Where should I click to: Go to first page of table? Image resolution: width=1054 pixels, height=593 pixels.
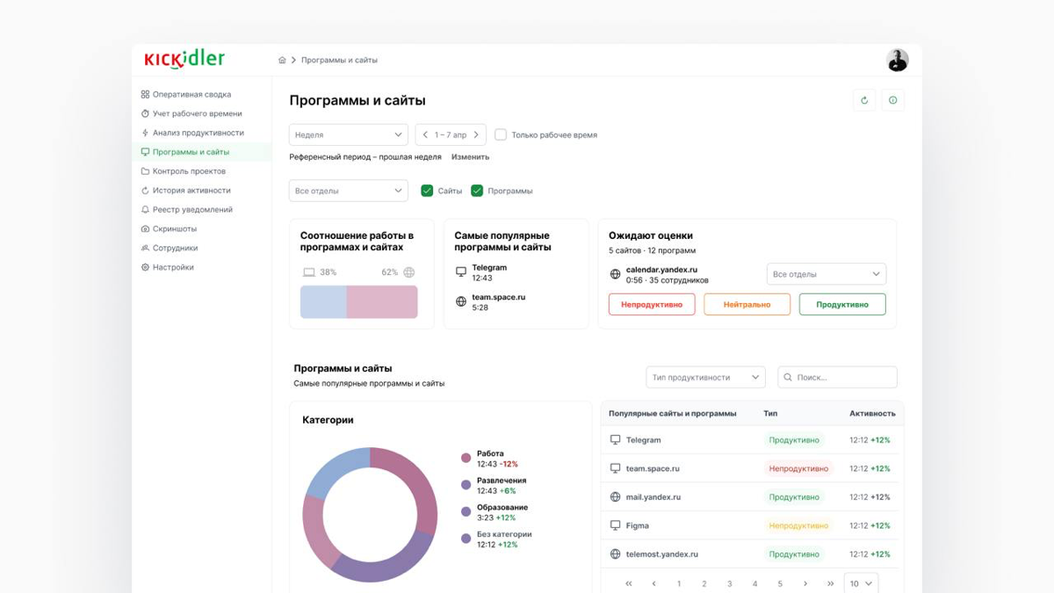(628, 583)
